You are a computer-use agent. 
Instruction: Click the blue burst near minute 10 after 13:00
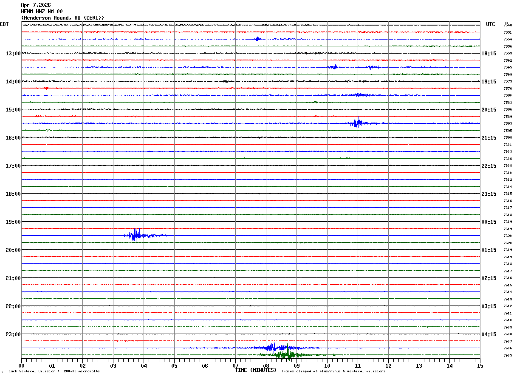click(334, 67)
